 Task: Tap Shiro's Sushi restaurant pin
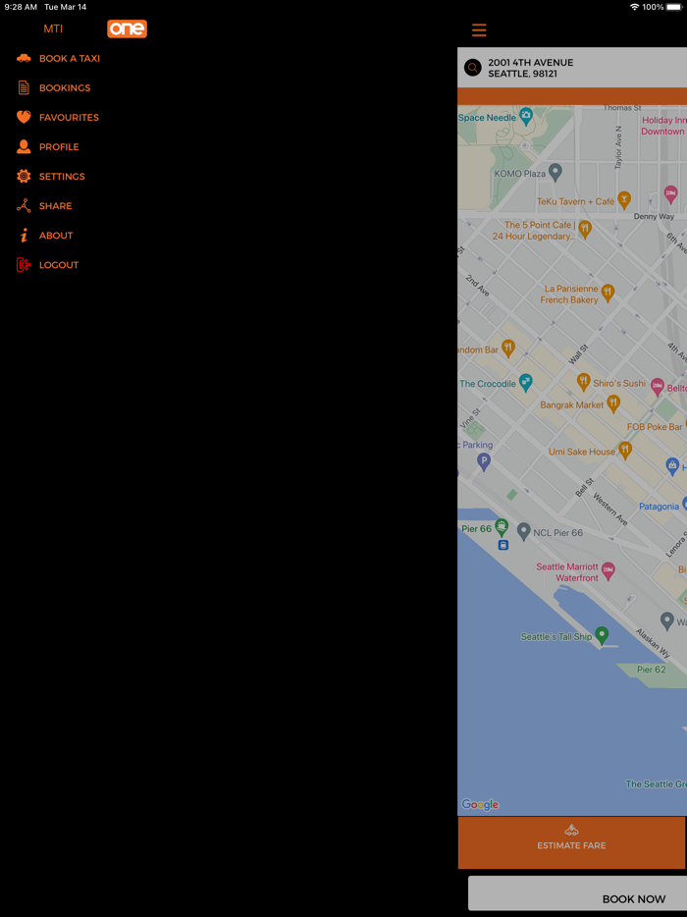tap(584, 382)
